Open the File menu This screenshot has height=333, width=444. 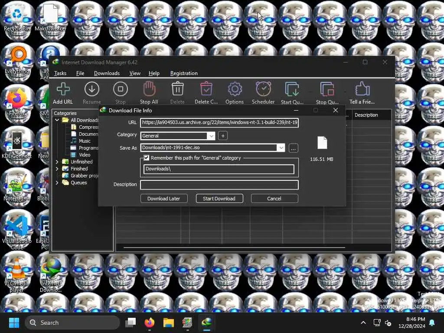click(x=80, y=73)
